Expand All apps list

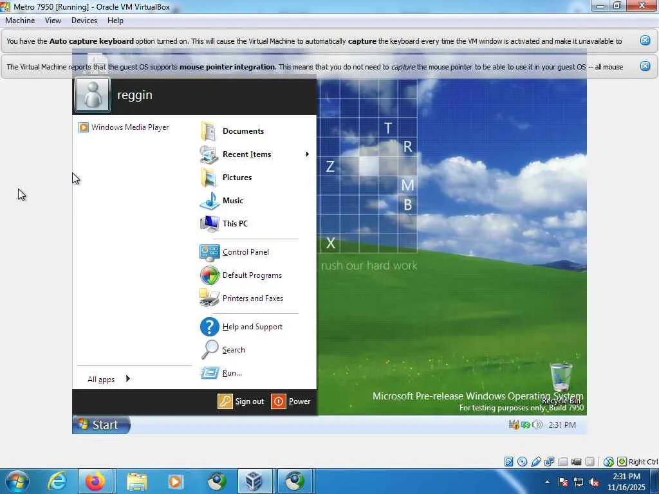pos(109,380)
